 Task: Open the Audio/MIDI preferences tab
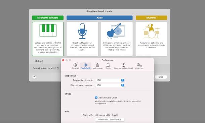click(86, 66)
